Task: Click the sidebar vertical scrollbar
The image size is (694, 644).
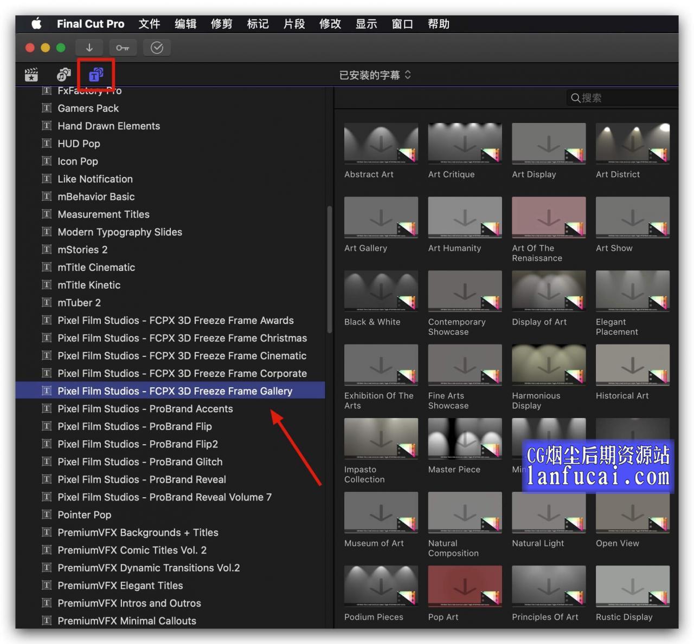Action: 329,270
